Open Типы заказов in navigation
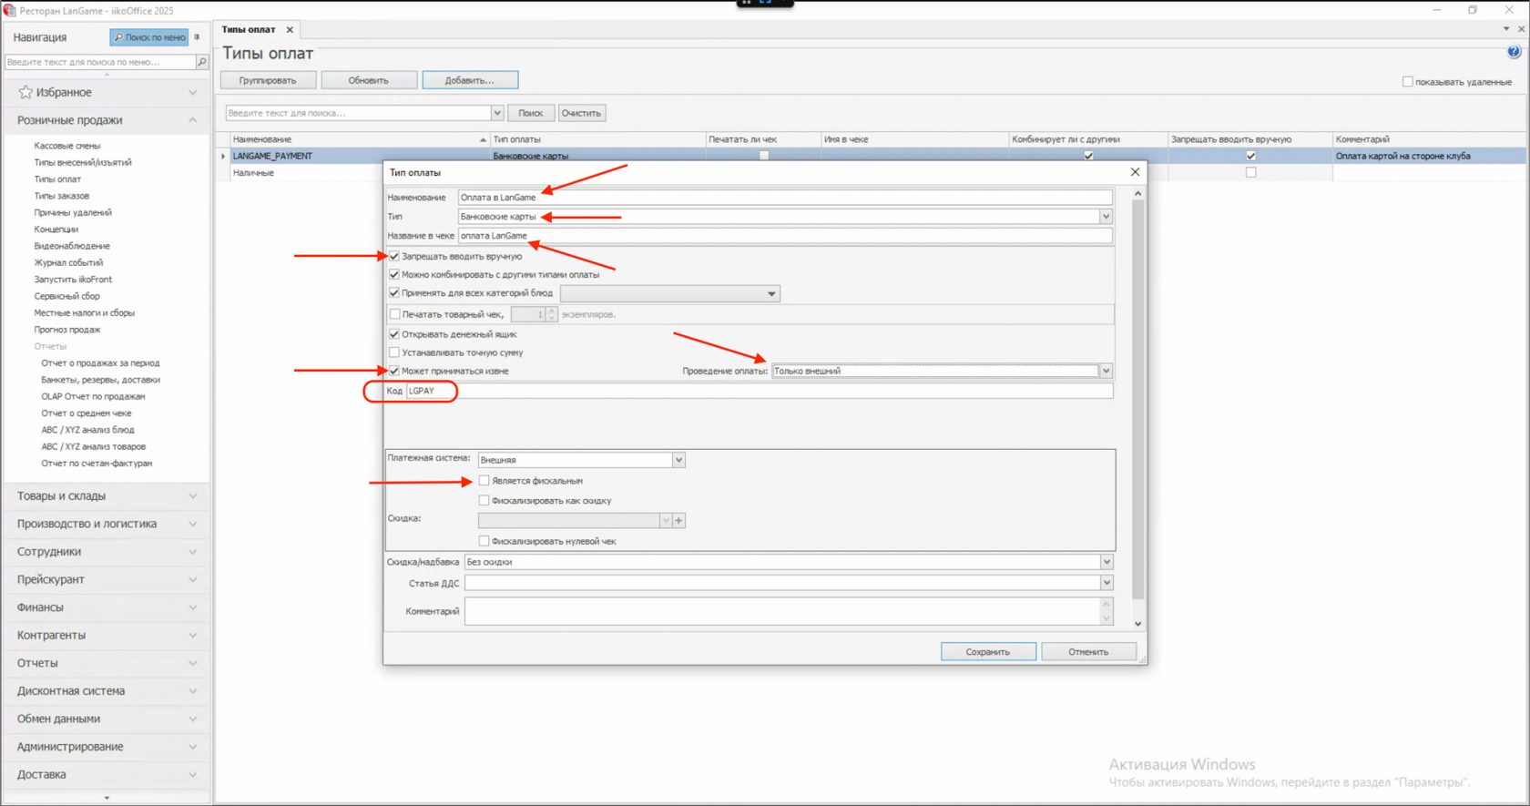Viewport: 1530px width, 806px height. pyautogui.click(x=62, y=196)
